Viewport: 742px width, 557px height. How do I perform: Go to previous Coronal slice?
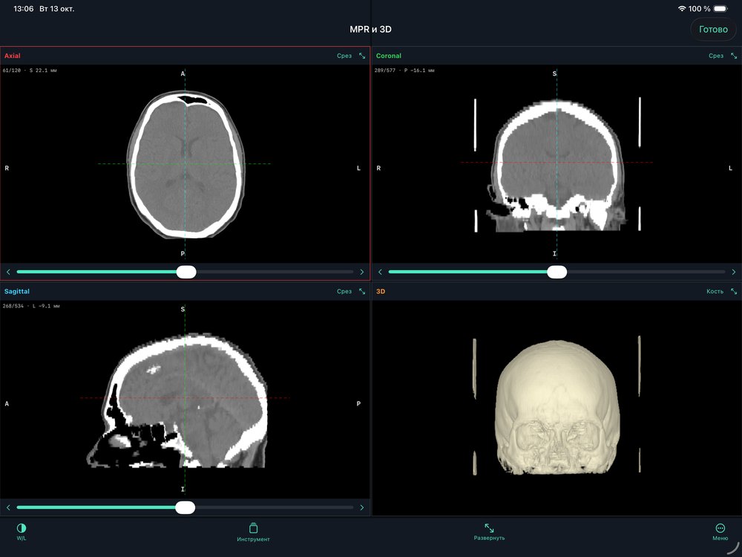[379, 272]
